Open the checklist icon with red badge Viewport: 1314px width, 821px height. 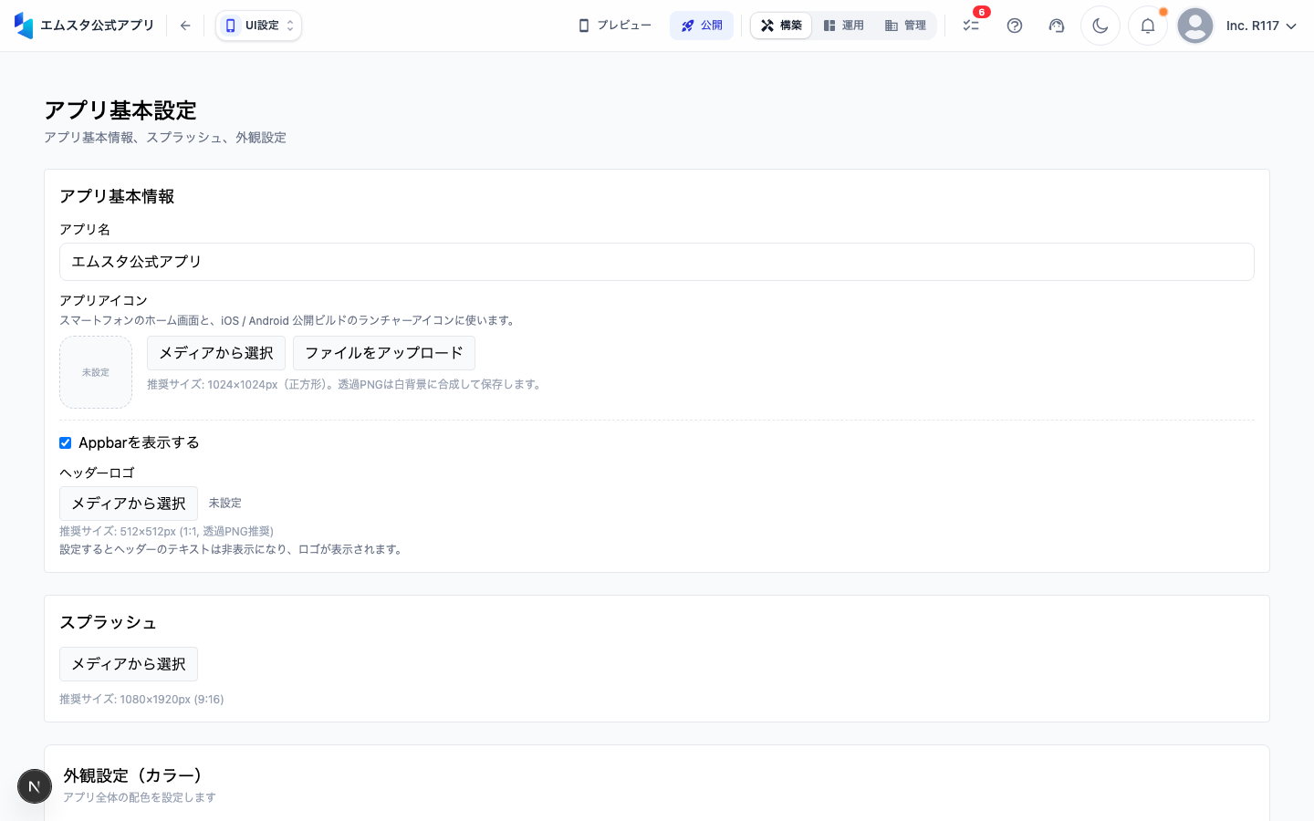click(972, 25)
